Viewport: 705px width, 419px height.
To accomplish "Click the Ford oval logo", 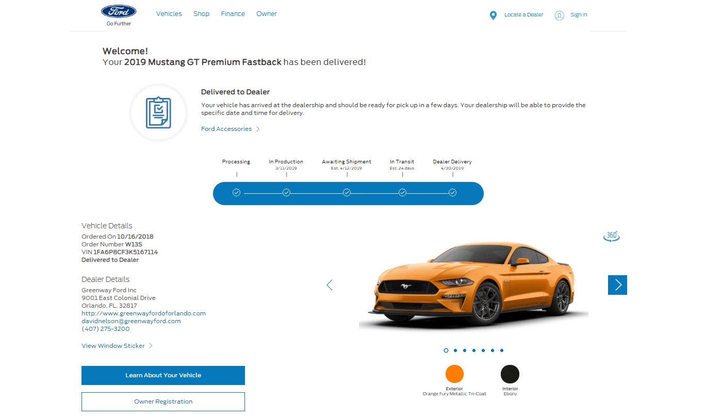I will 119,12.
